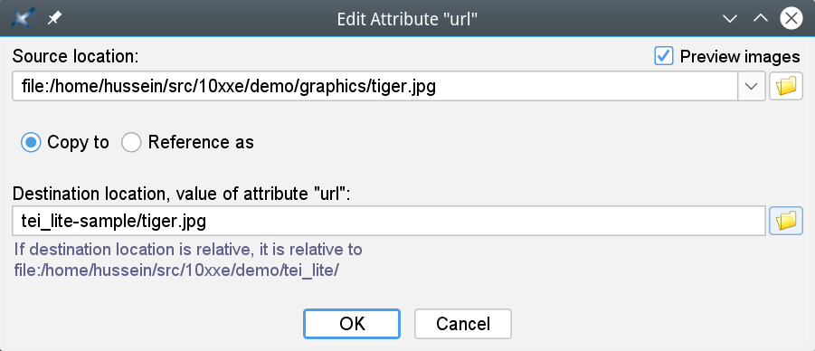
Task: Click the file:/home/hussein/src/10xxe/demo/tei_lite/ path text
Action: (176, 270)
